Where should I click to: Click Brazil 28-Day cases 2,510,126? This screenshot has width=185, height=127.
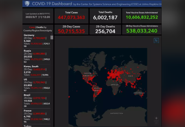pos(39,98)
